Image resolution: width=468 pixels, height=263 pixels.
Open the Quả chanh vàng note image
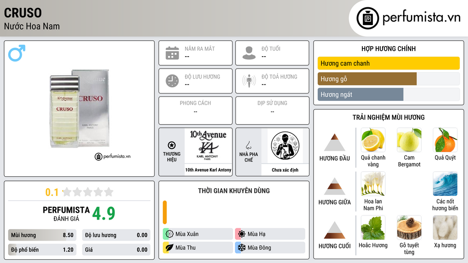pos(373,140)
